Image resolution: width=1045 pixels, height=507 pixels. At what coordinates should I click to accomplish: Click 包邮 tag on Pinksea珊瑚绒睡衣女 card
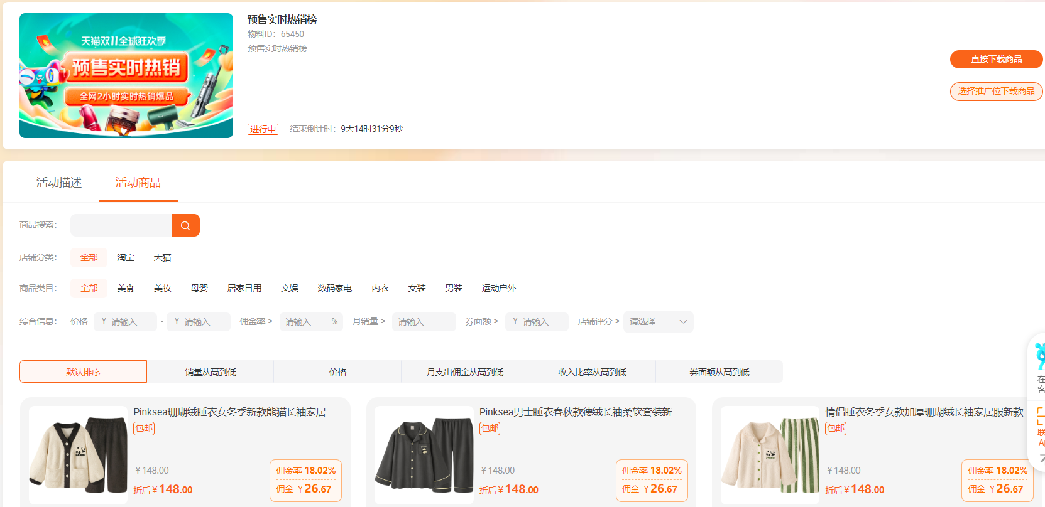(x=144, y=428)
